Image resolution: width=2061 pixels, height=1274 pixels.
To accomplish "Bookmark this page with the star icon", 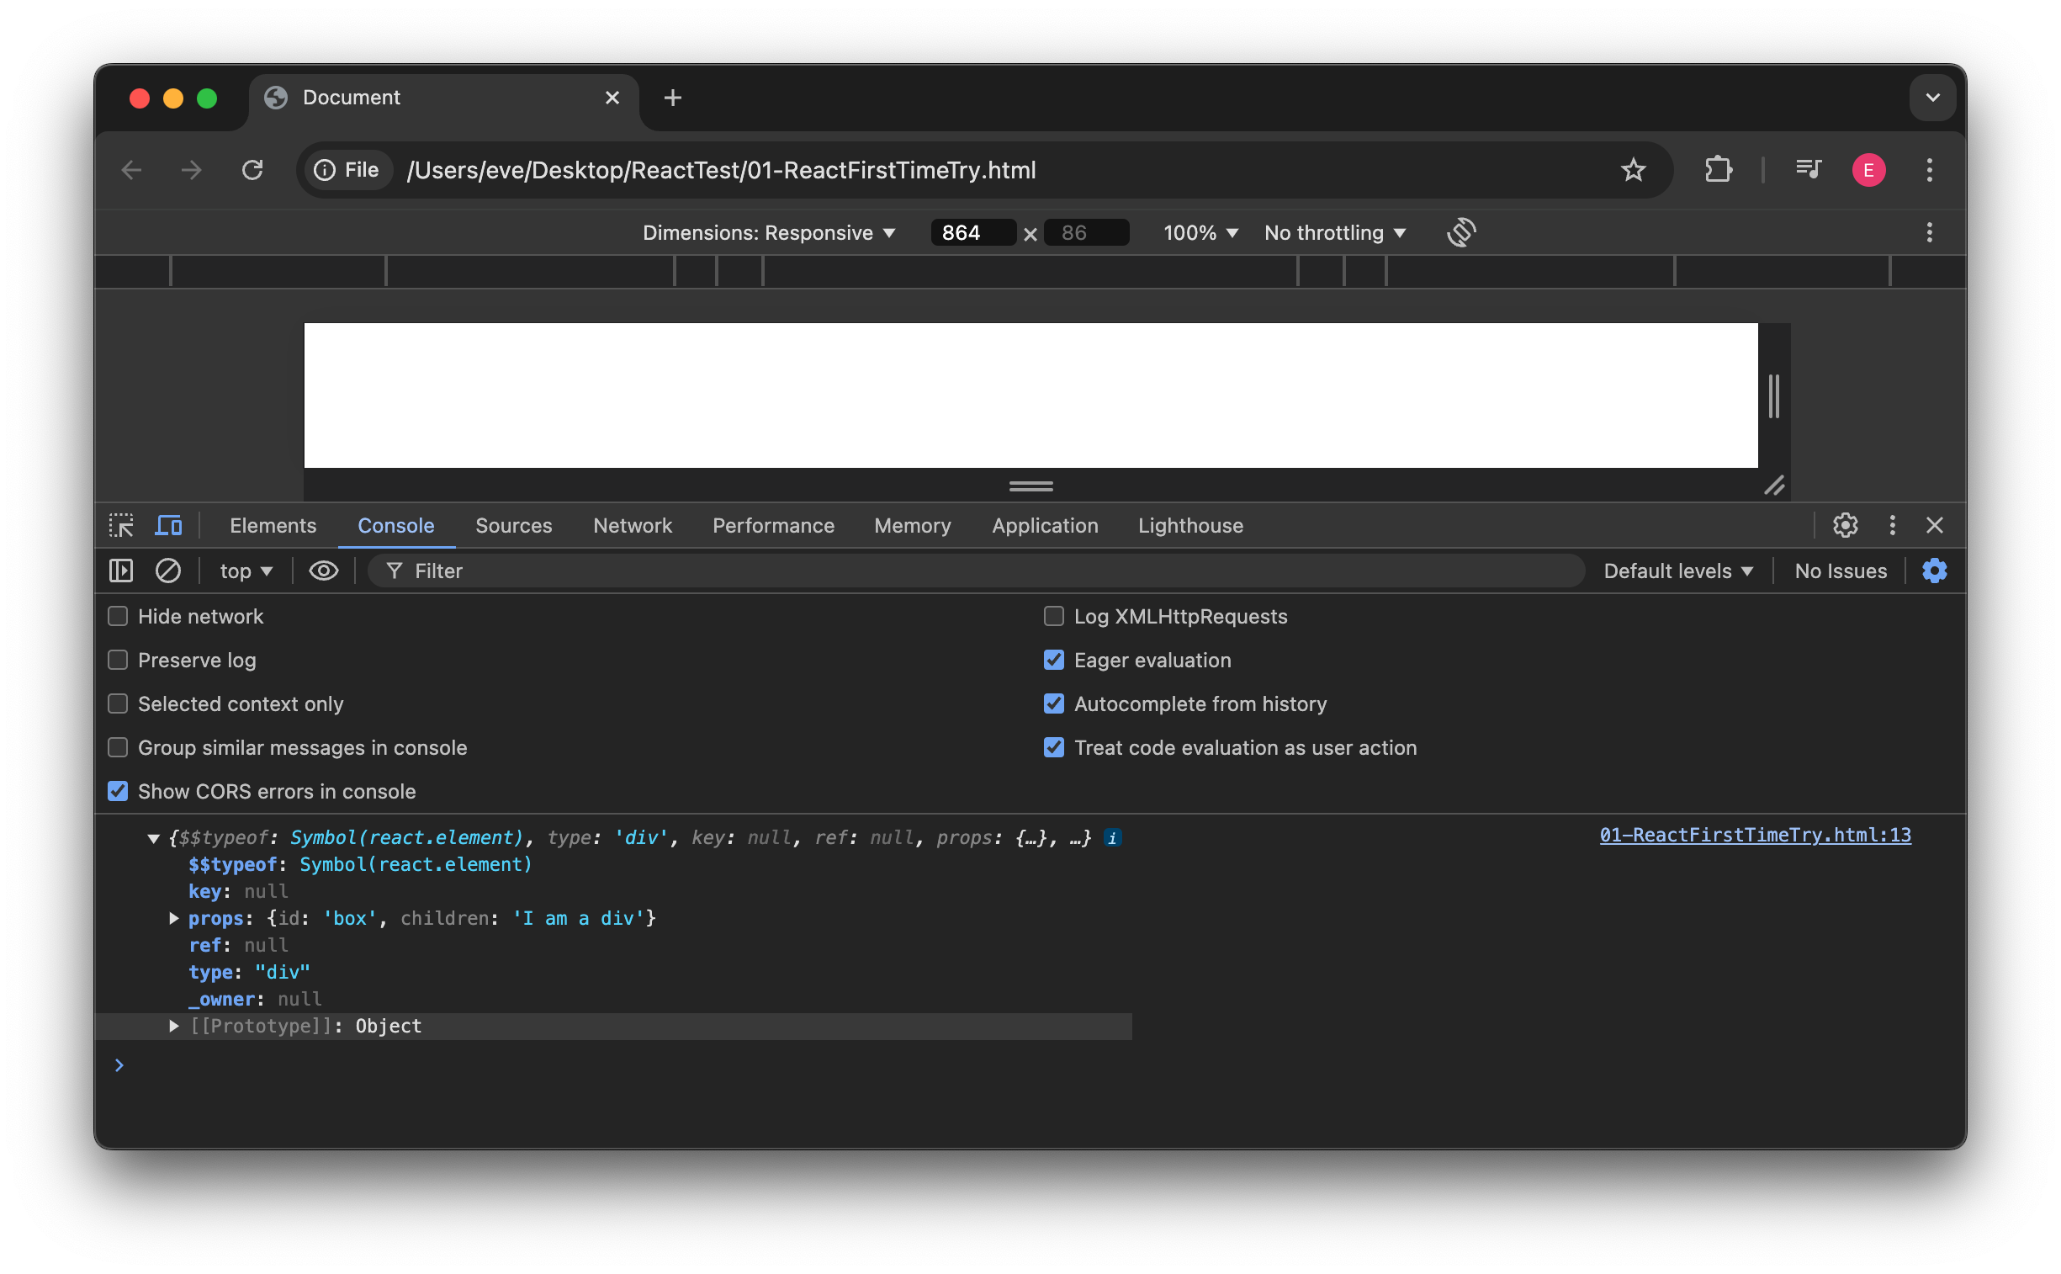I will point(1633,169).
